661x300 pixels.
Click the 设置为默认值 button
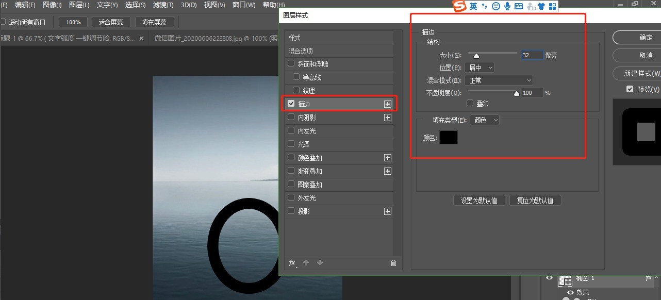pos(479,201)
